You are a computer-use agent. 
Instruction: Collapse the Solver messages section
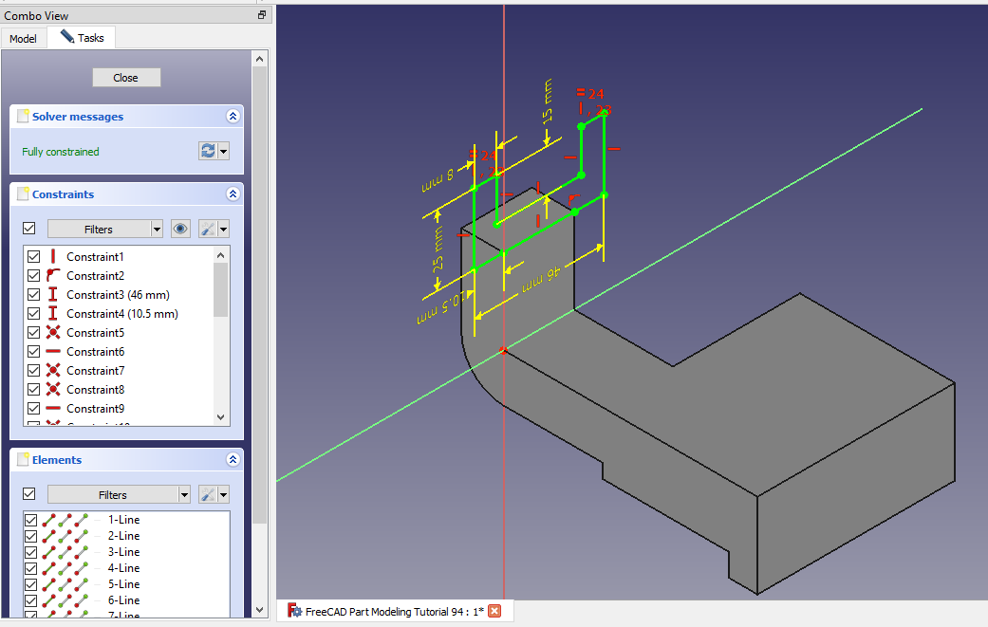233,117
